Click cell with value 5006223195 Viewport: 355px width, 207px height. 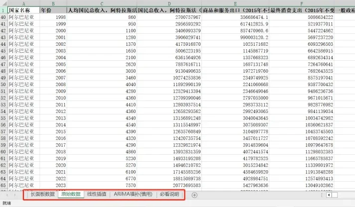click(169, 51)
